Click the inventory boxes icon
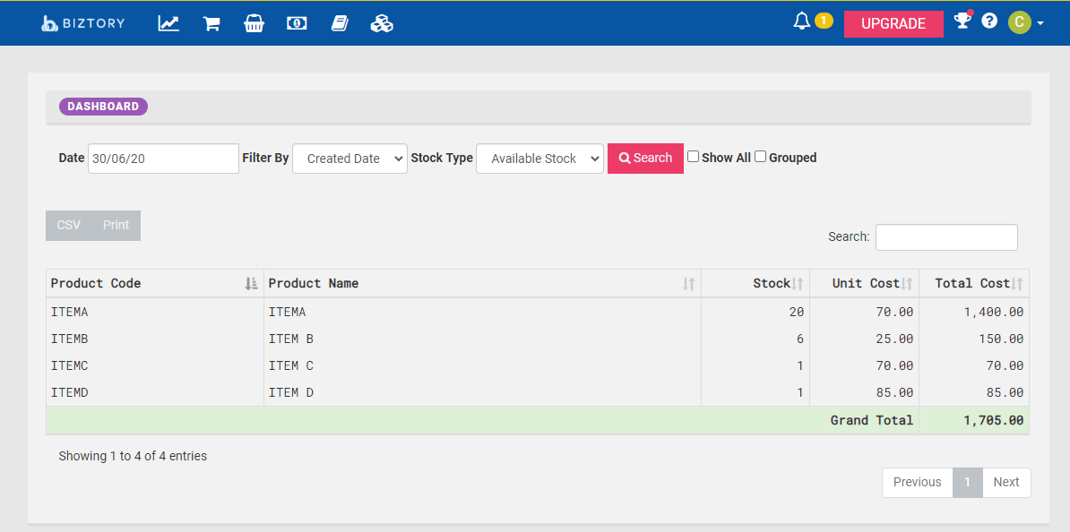The width and height of the screenshot is (1070, 532). tap(382, 23)
